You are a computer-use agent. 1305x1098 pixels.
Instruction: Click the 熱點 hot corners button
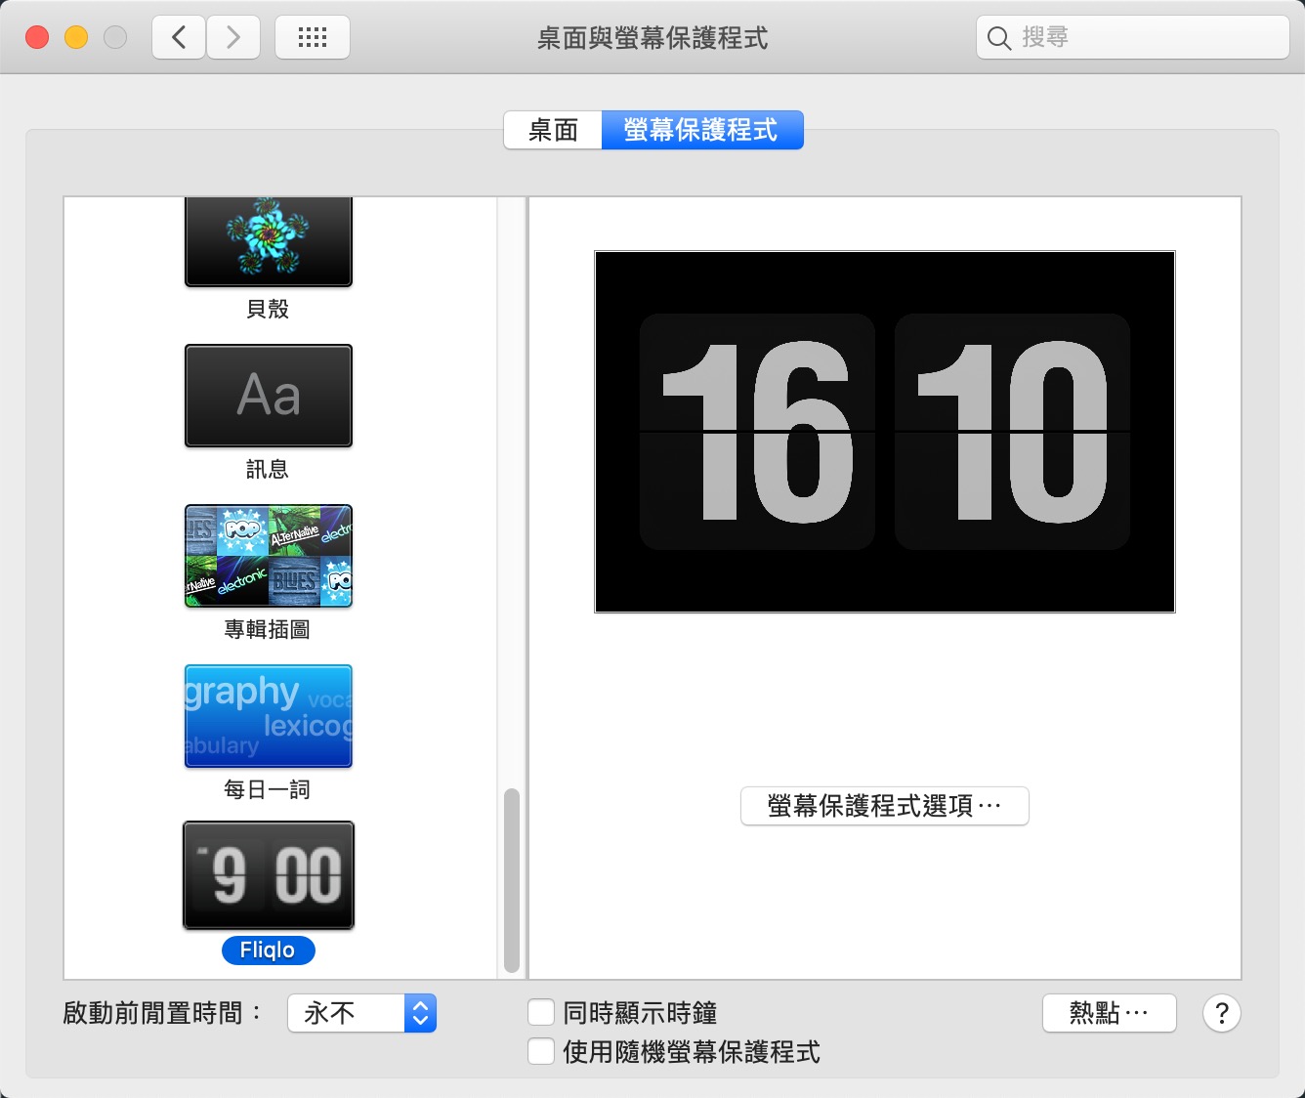pyautogui.click(x=1109, y=1013)
